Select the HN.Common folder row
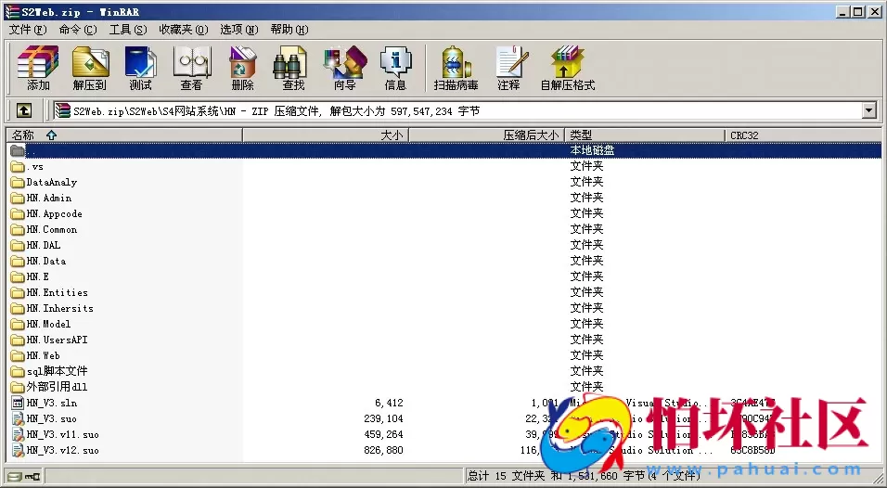This screenshot has height=488, width=887. 444,229
